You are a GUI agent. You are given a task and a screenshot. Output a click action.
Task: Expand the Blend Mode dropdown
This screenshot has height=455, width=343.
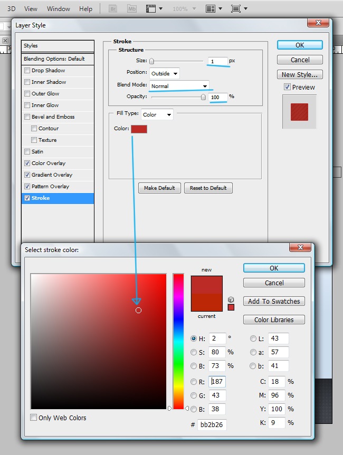tap(179, 86)
